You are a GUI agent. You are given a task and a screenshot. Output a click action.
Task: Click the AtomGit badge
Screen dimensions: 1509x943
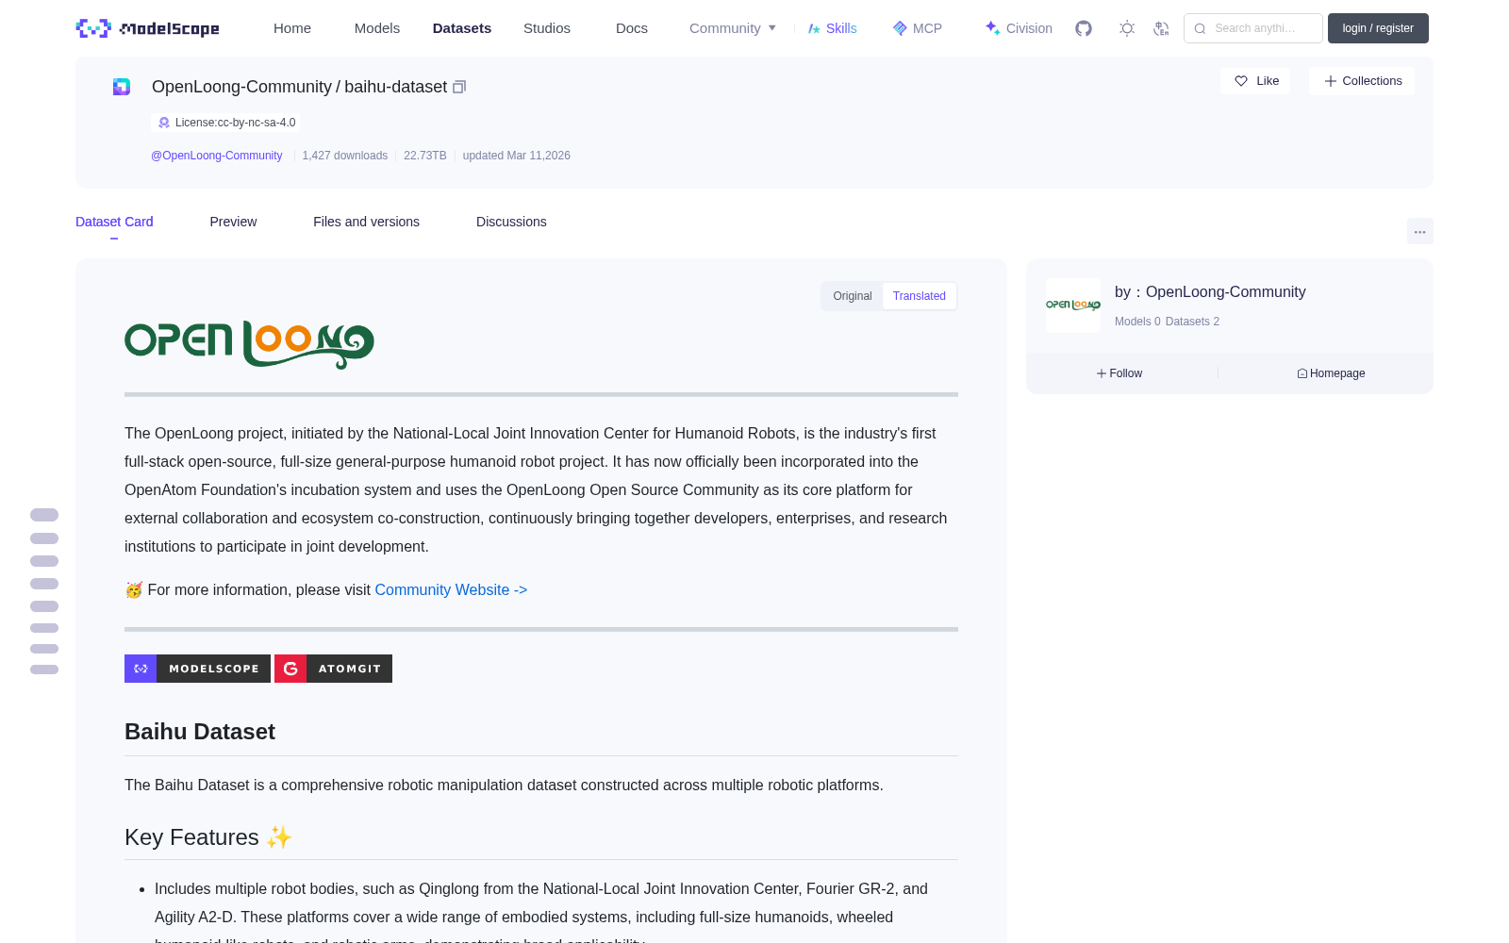(333, 669)
